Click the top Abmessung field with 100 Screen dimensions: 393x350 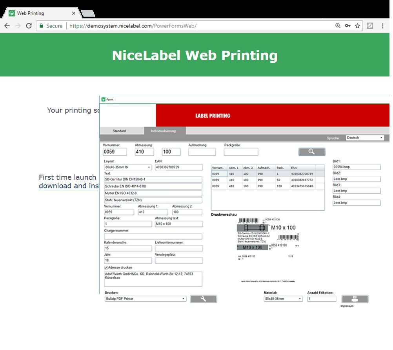(x=171, y=152)
